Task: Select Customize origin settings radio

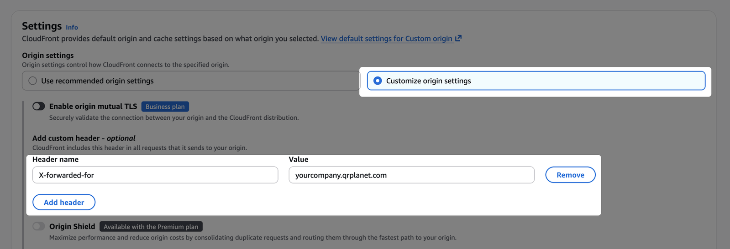Action: coord(378,81)
